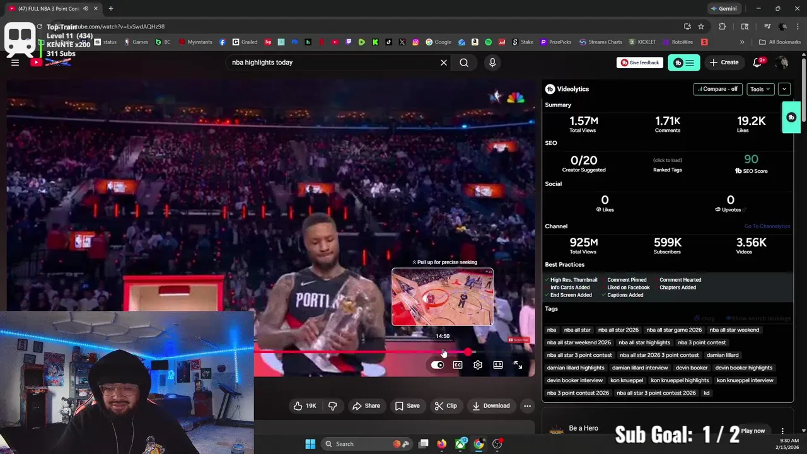Load Ranked Tags by clicking 'click to load'

pos(667,160)
